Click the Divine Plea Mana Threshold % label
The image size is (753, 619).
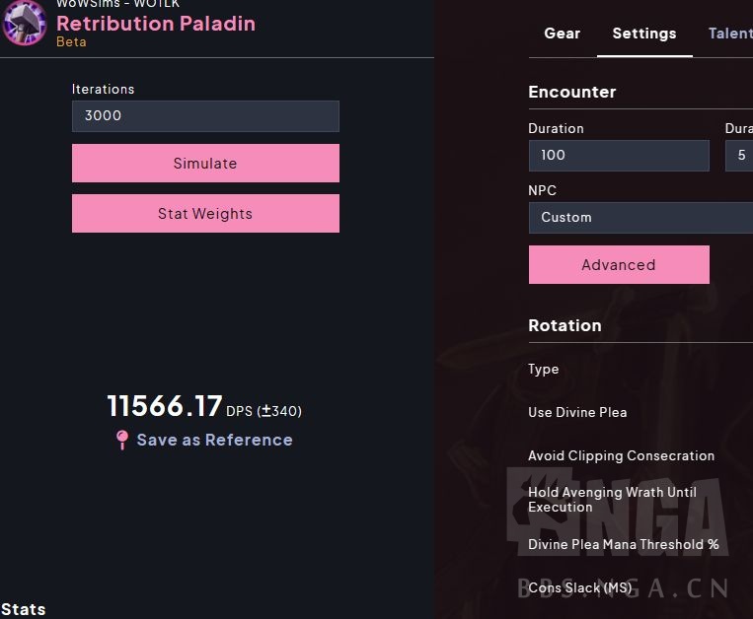click(623, 544)
